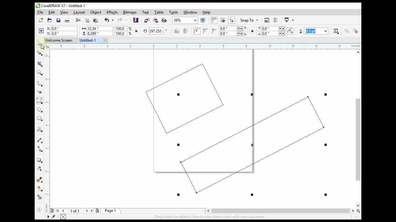Select the Shape tool in the toolbox
Image resolution: width=396 pixels, height=222 pixels.
(40, 53)
